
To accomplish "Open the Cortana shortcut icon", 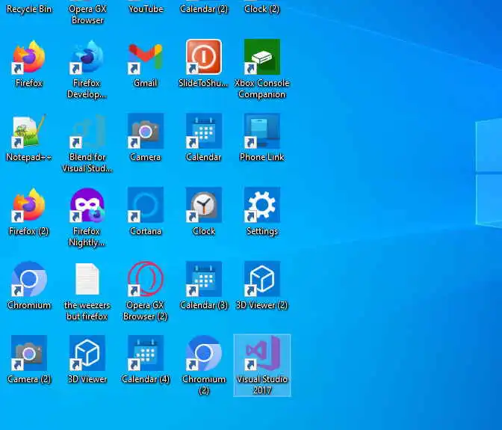I will (x=146, y=205).
